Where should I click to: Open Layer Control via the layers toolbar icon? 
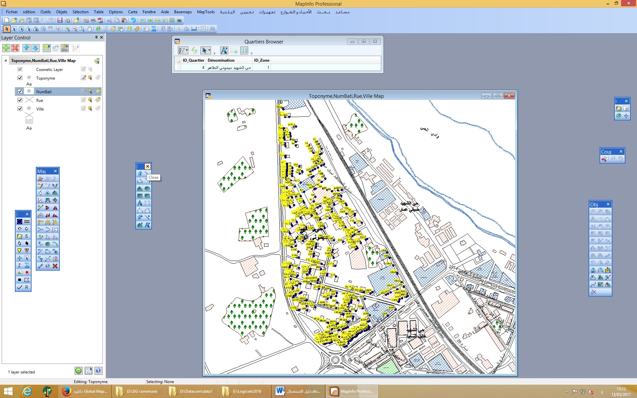tap(129, 29)
